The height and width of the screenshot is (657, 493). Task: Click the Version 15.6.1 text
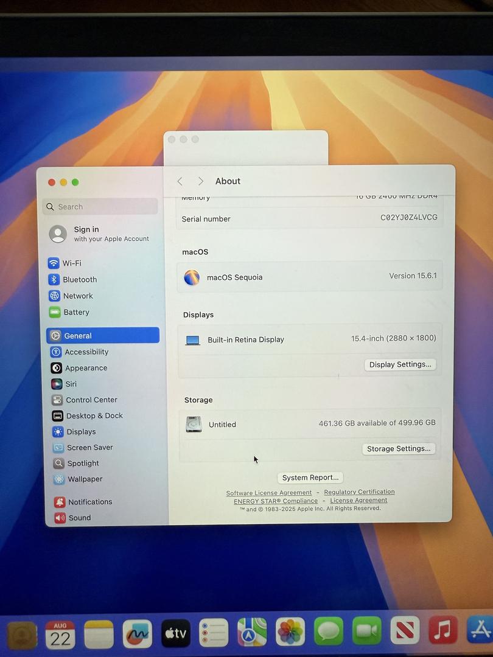(x=413, y=276)
